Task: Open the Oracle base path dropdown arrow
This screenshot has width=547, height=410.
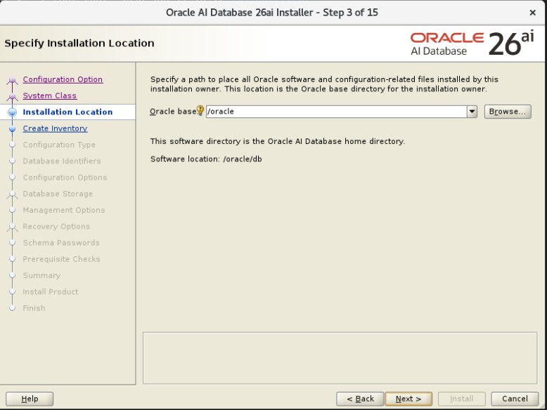Action: coord(472,112)
